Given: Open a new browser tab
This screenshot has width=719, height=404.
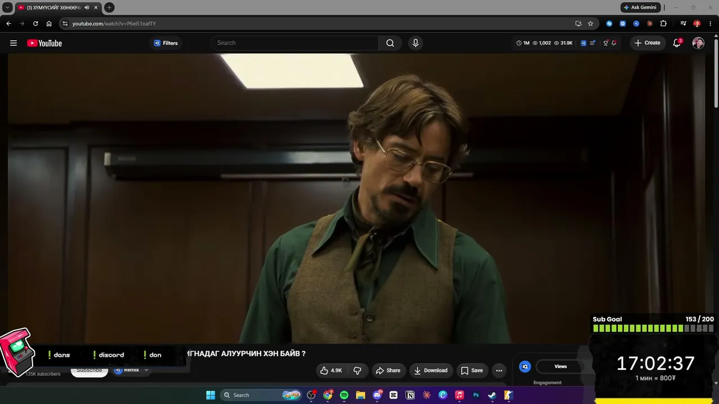Looking at the screenshot, I should [x=110, y=7].
